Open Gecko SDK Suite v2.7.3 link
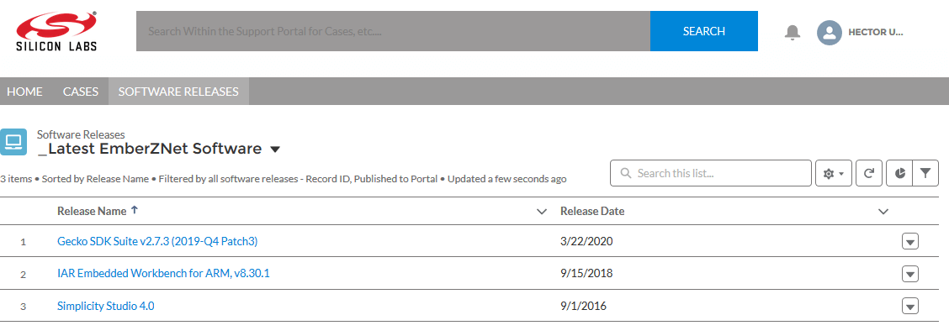The image size is (949, 336). [157, 241]
